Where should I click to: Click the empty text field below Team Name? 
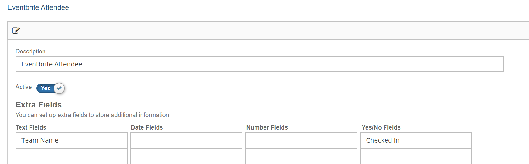72,156
